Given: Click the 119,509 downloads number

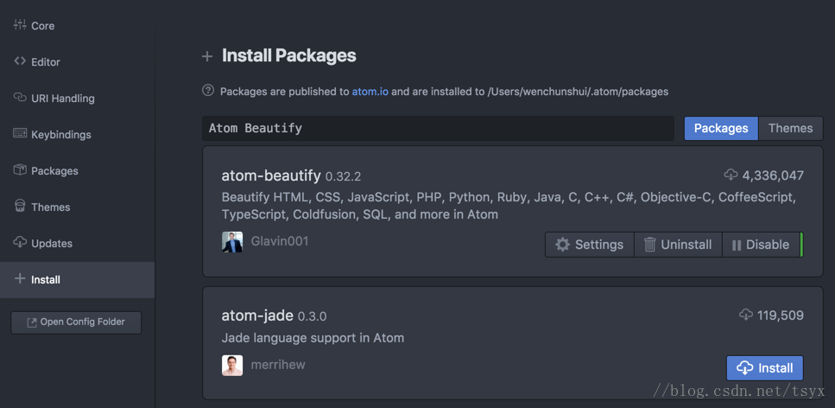Looking at the screenshot, I should pyautogui.click(x=781, y=316).
